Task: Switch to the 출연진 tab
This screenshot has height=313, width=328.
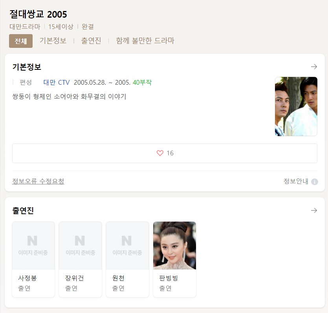Action: 91,40
